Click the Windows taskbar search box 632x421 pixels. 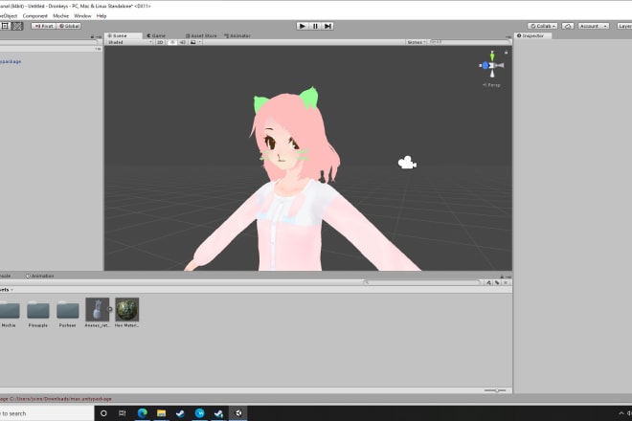pyautogui.click(x=47, y=413)
